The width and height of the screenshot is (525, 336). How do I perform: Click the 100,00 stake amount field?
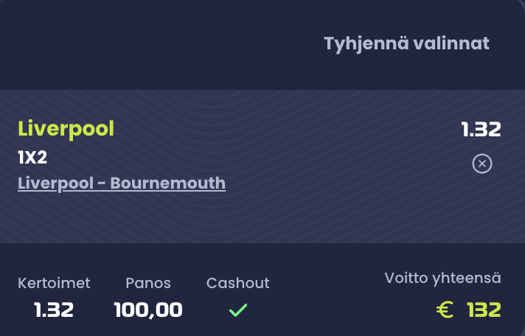click(x=148, y=310)
